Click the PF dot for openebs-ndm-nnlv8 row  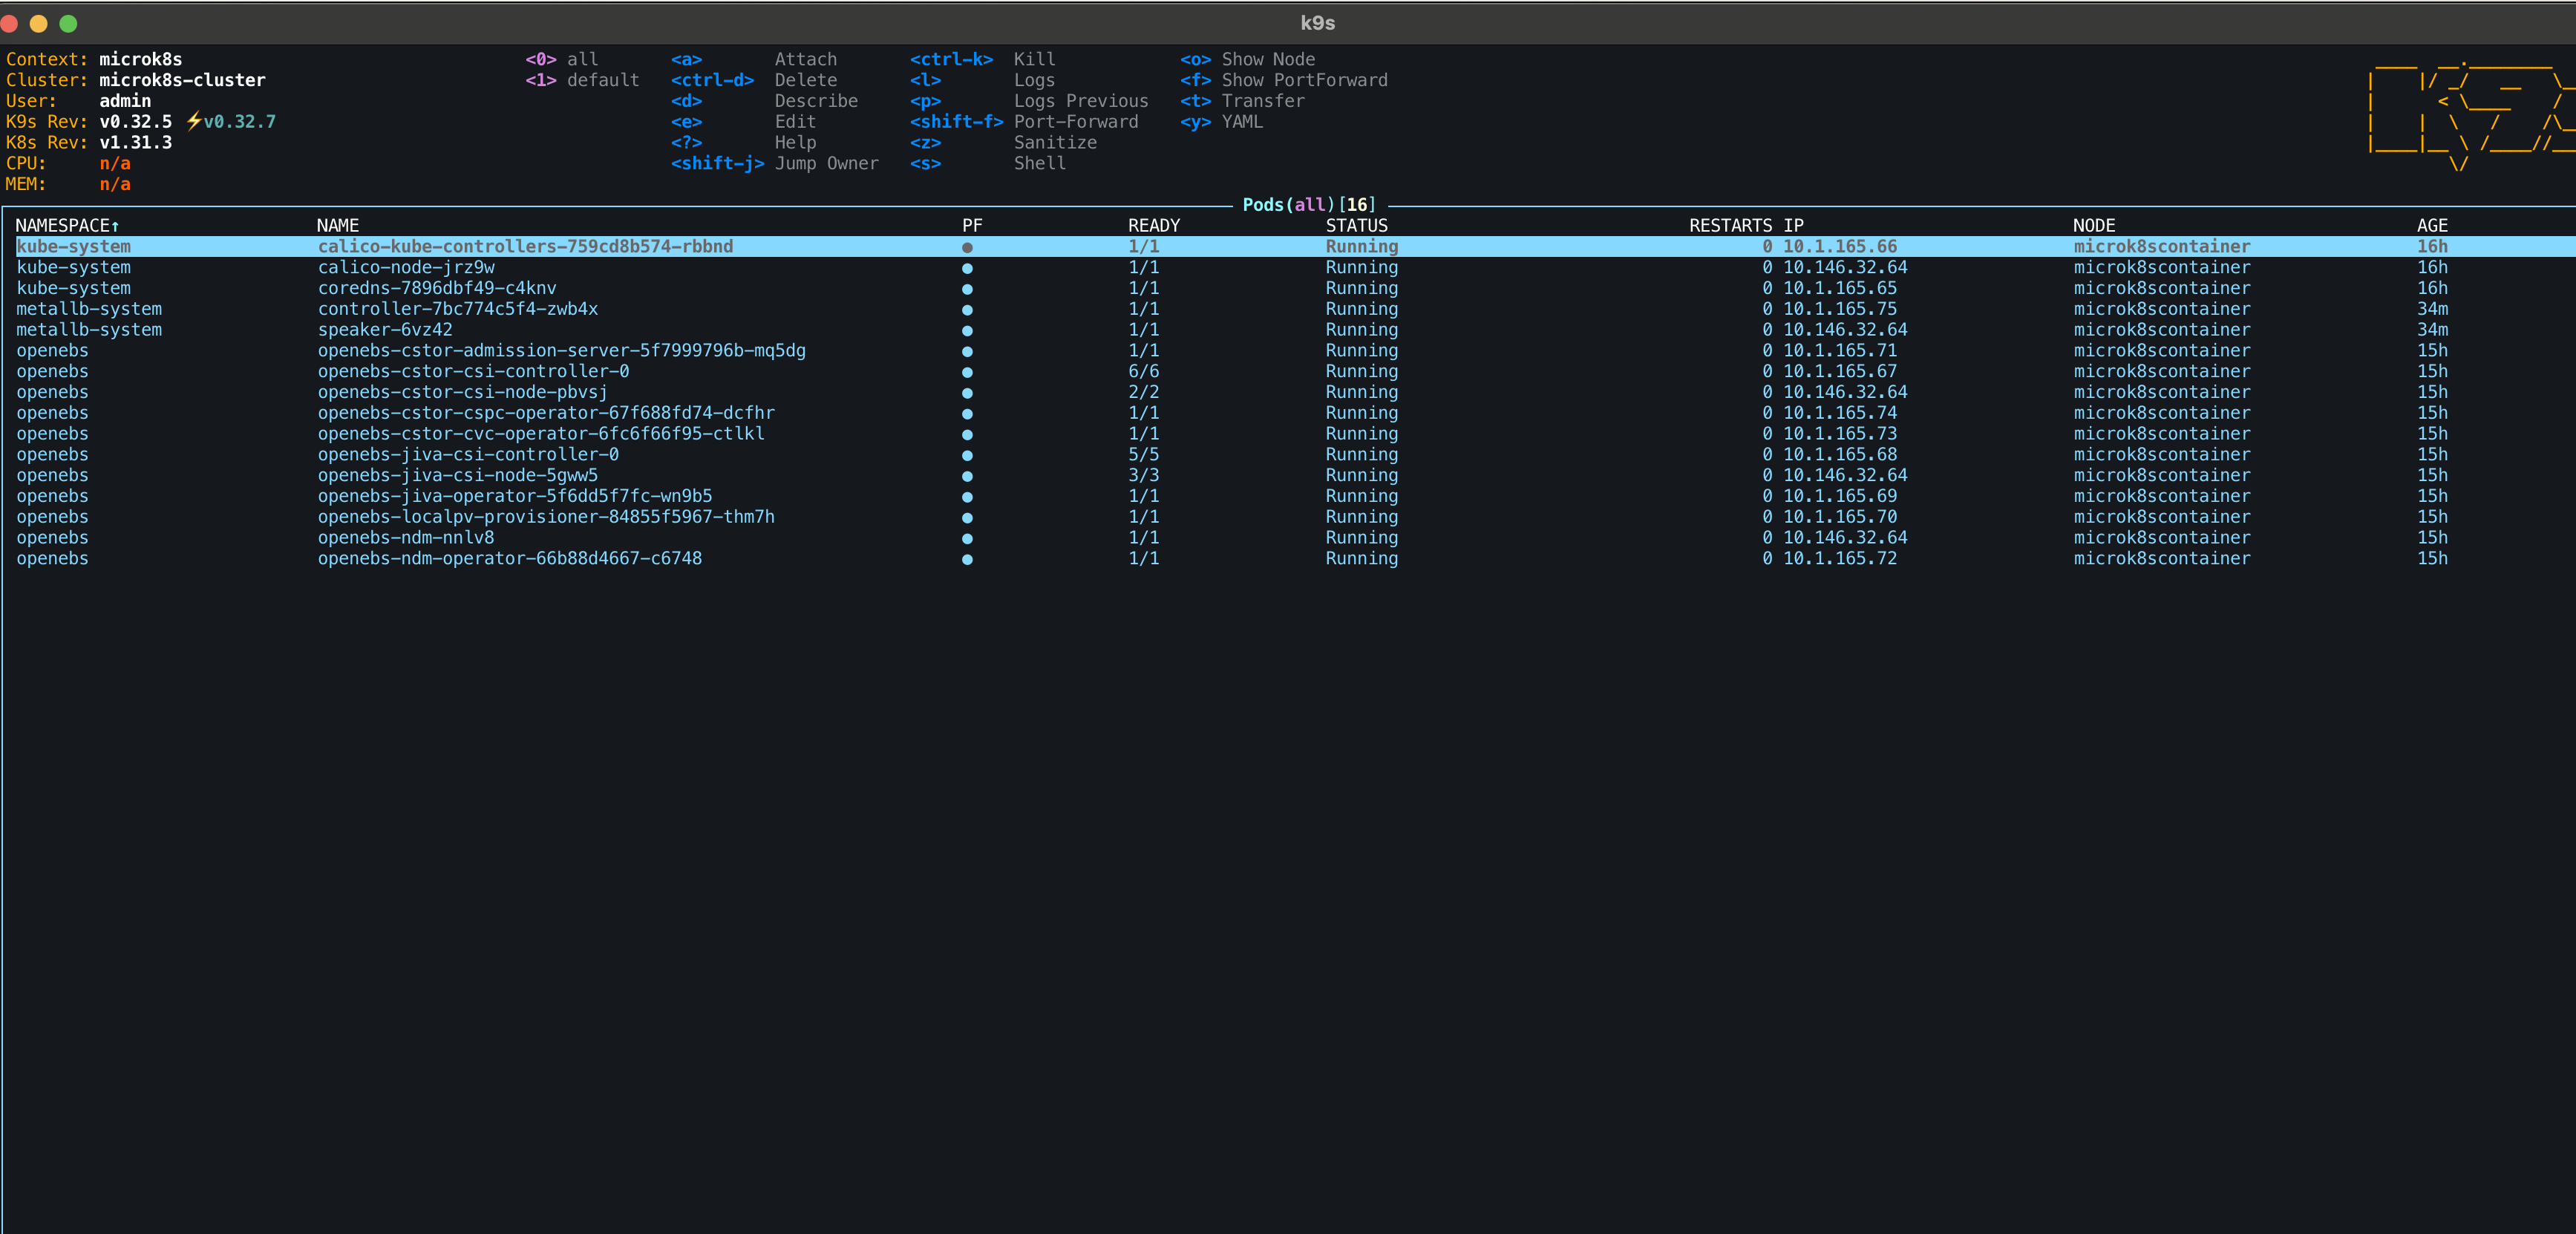pos(967,539)
